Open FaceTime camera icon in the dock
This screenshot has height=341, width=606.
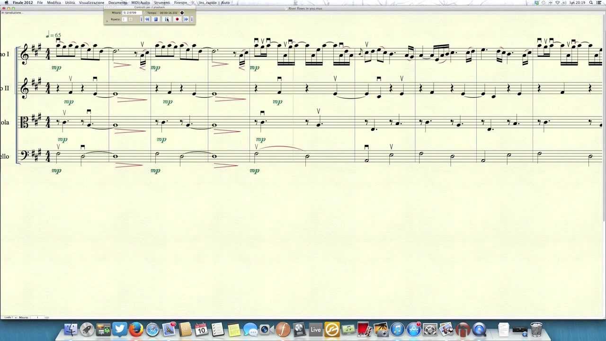coord(266,329)
